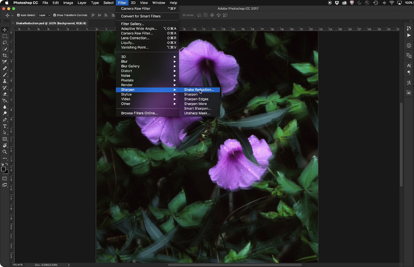Select the Rotate View hand tool
This screenshot has width=414, height=267.
pyautogui.click(x=5, y=146)
